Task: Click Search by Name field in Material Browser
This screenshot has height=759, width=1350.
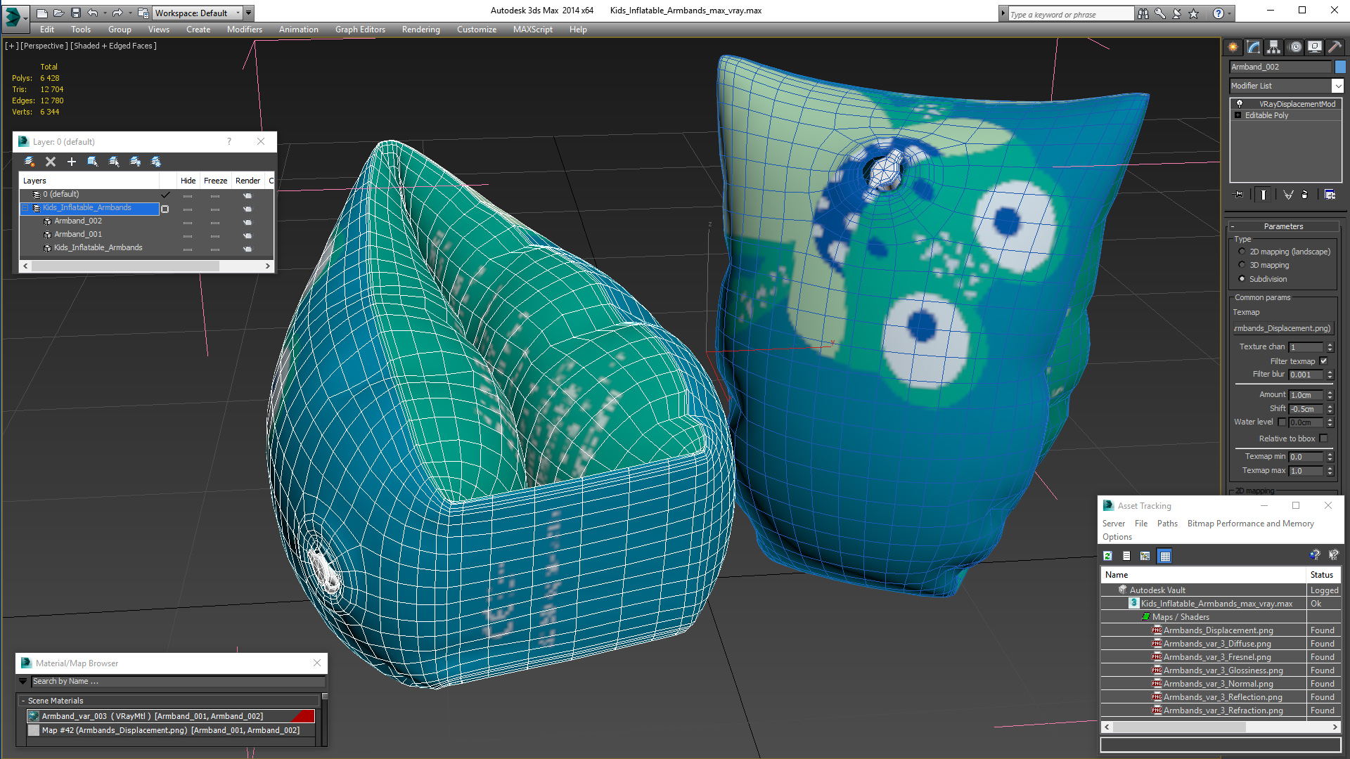Action: click(x=176, y=681)
